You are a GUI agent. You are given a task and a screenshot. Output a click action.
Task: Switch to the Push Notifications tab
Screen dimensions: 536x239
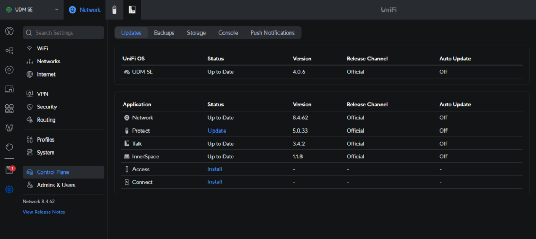point(272,33)
